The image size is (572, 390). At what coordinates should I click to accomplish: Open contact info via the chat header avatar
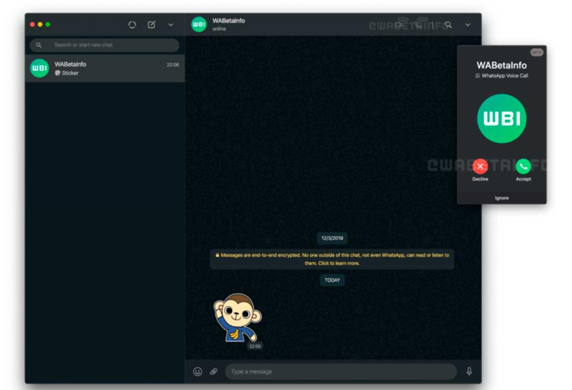pyautogui.click(x=199, y=24)
